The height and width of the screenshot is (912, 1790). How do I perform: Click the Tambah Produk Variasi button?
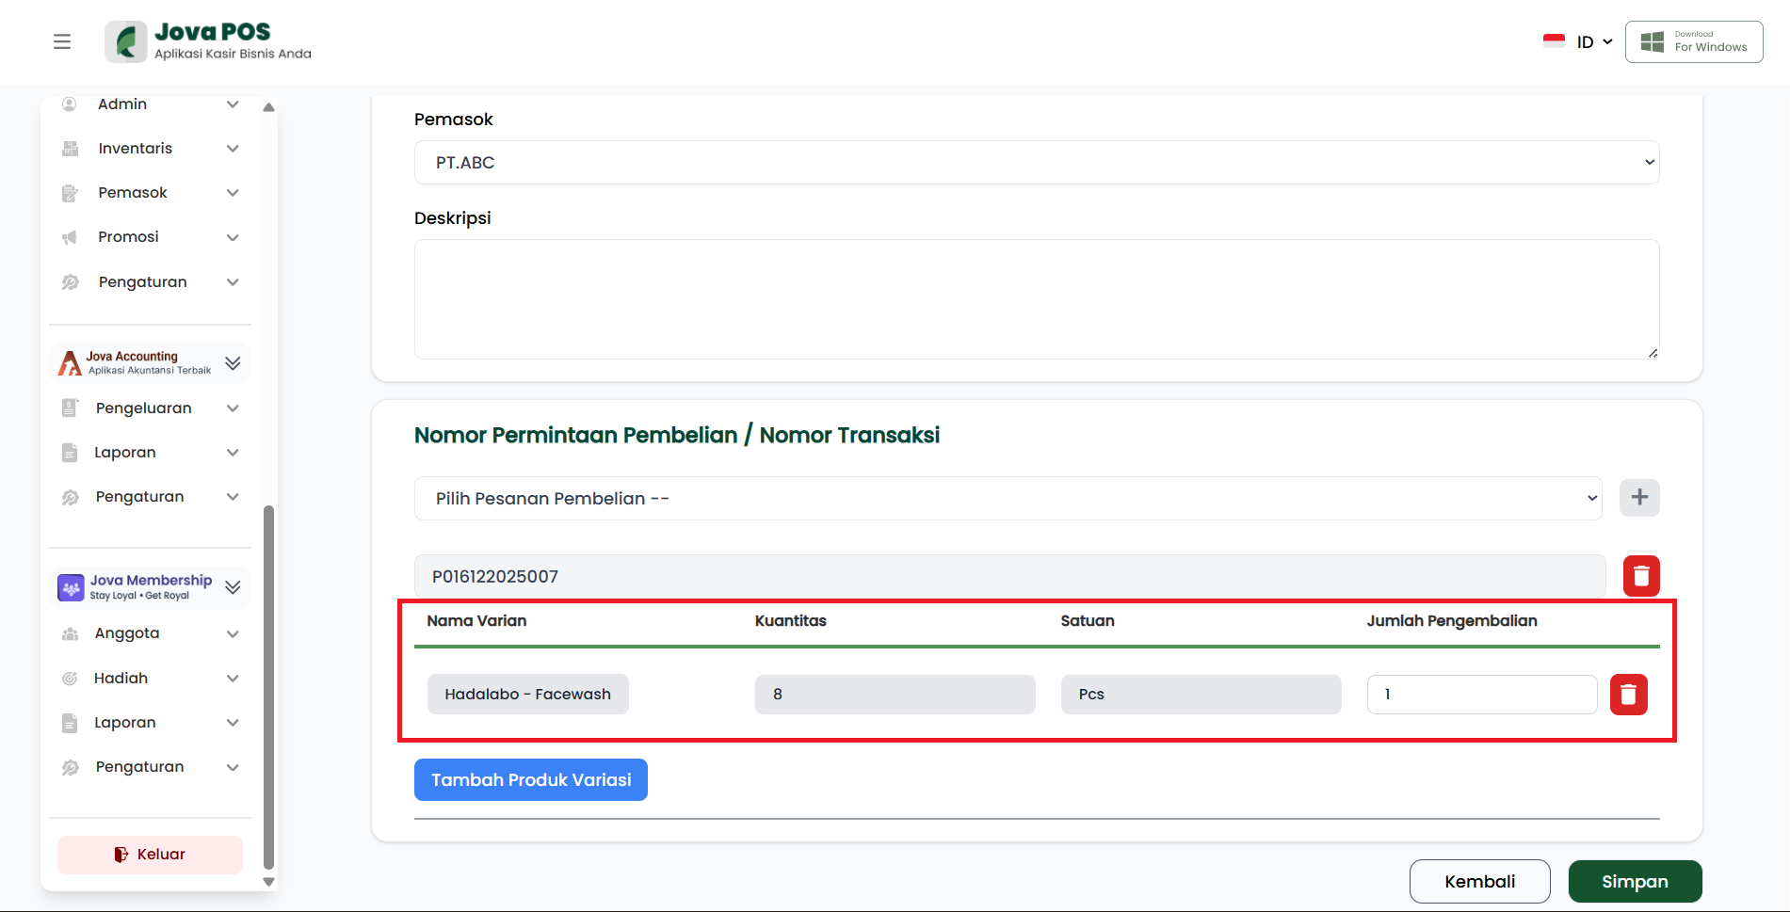pos(531,780)
